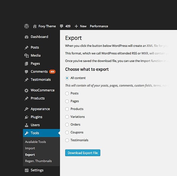Choose the Testimonials radio option
Viewport: 177px width, 176px height.
[x=67, y=140]
